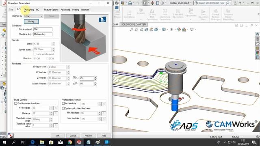Switch to the F/S tab
This screenshot has width=260, height=146.
click(x=19, y=9)
